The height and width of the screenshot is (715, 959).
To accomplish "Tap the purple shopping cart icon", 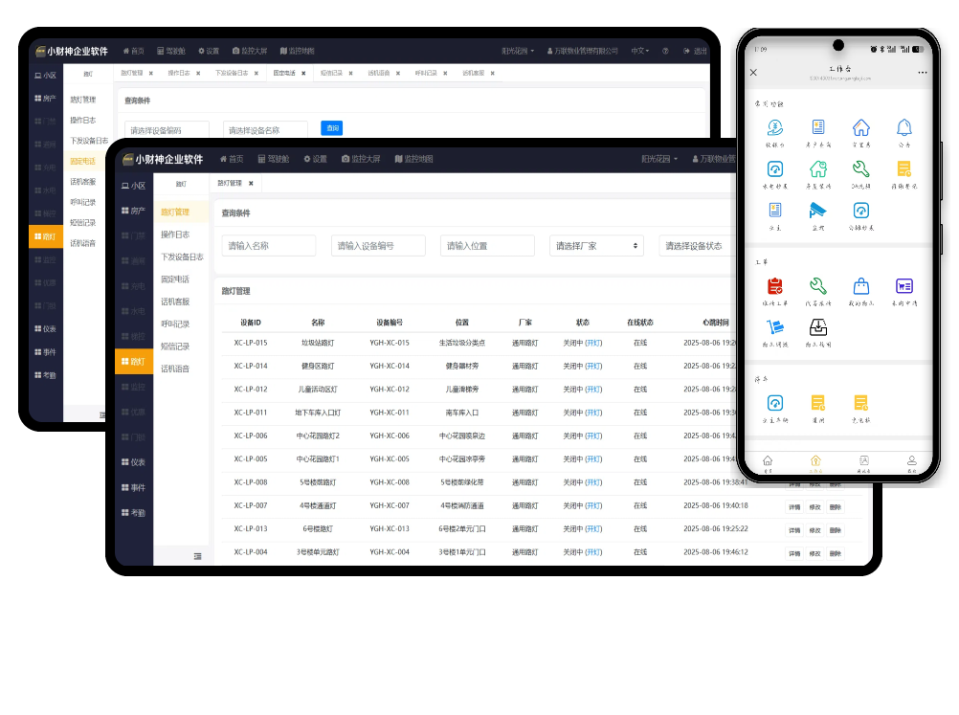I will (x=903, y=286).
